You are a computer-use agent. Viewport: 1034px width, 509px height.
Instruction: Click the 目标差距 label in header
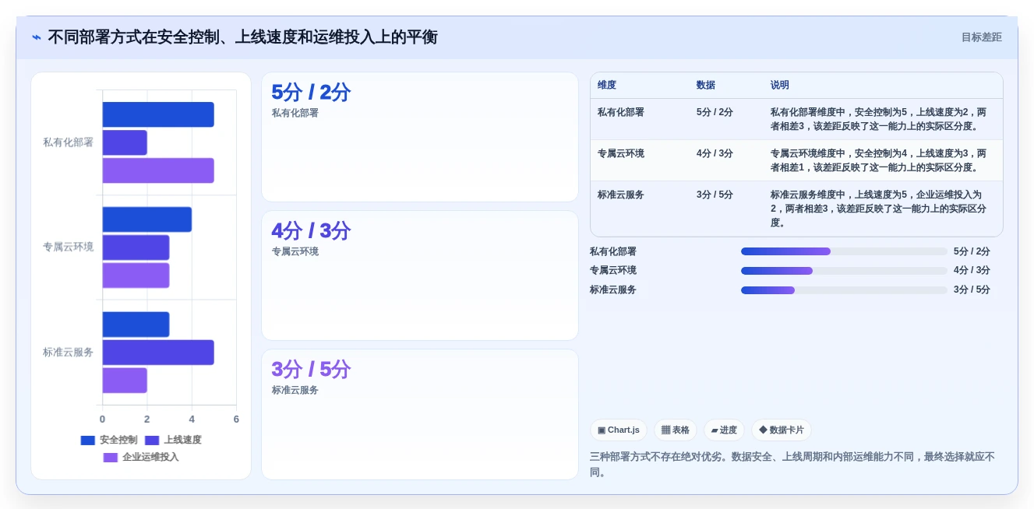[981, 37]
